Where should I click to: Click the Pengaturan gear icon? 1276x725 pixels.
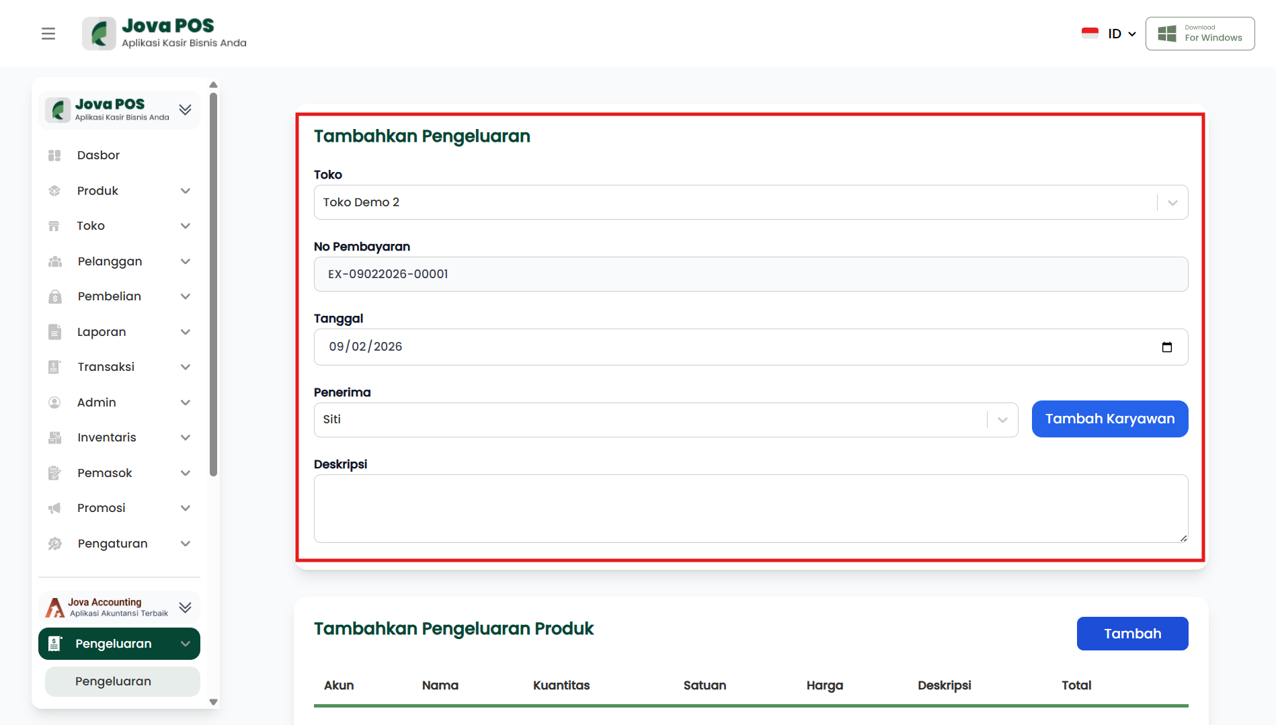click(54, 544)
